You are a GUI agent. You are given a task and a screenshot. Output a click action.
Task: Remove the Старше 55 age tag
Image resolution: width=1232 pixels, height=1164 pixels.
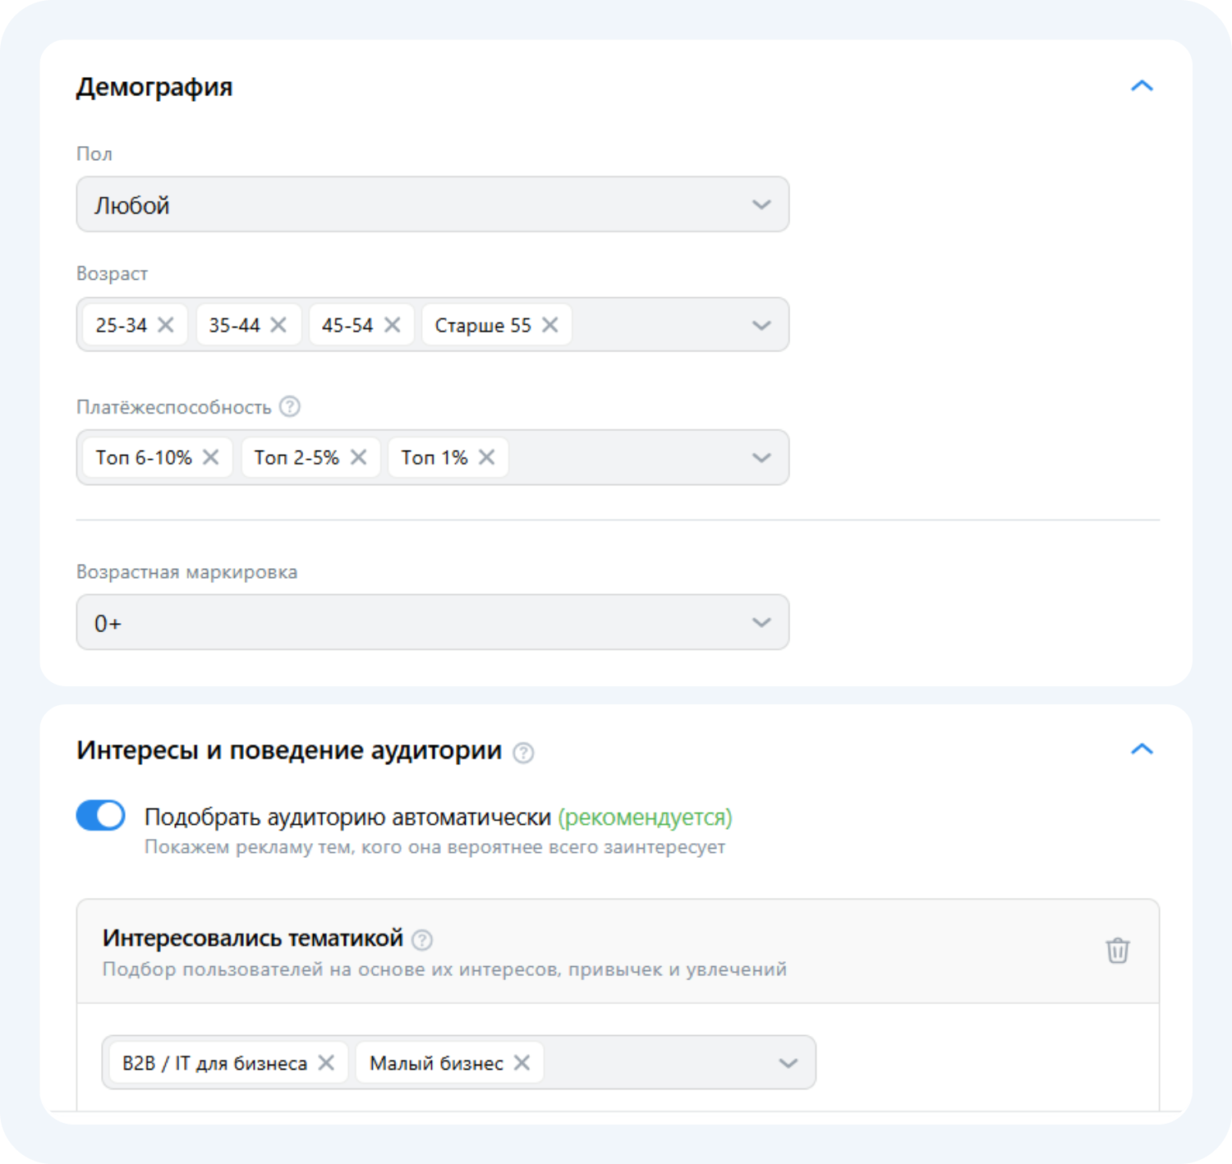(550, 325)
